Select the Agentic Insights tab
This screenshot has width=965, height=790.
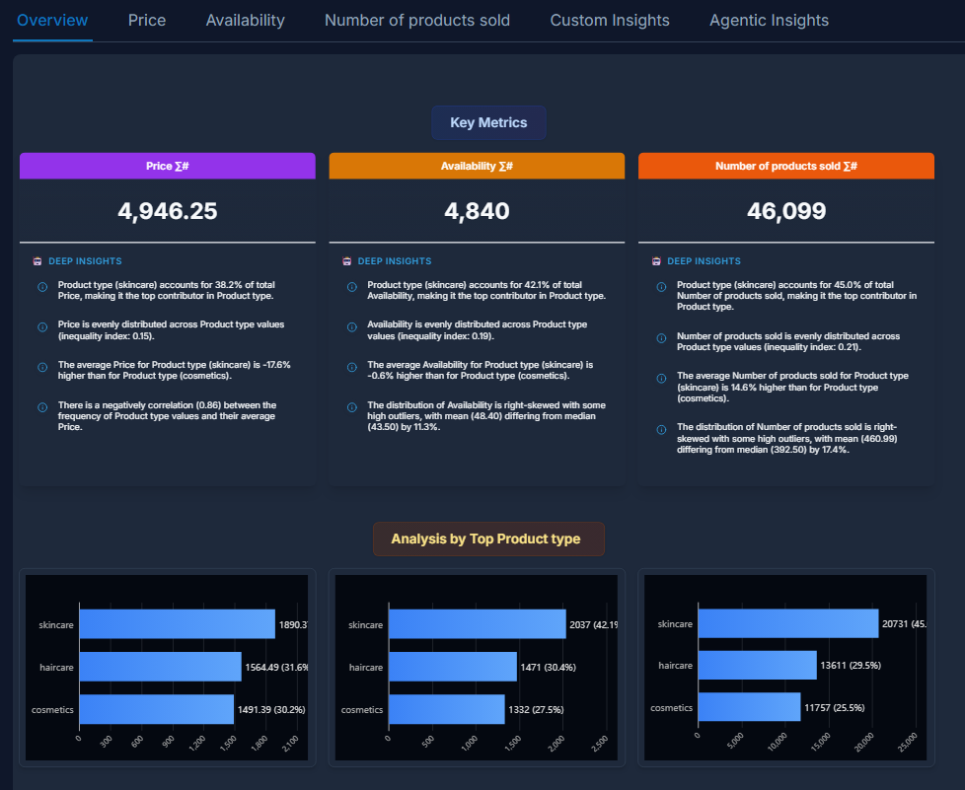click(x=769, y=20)
